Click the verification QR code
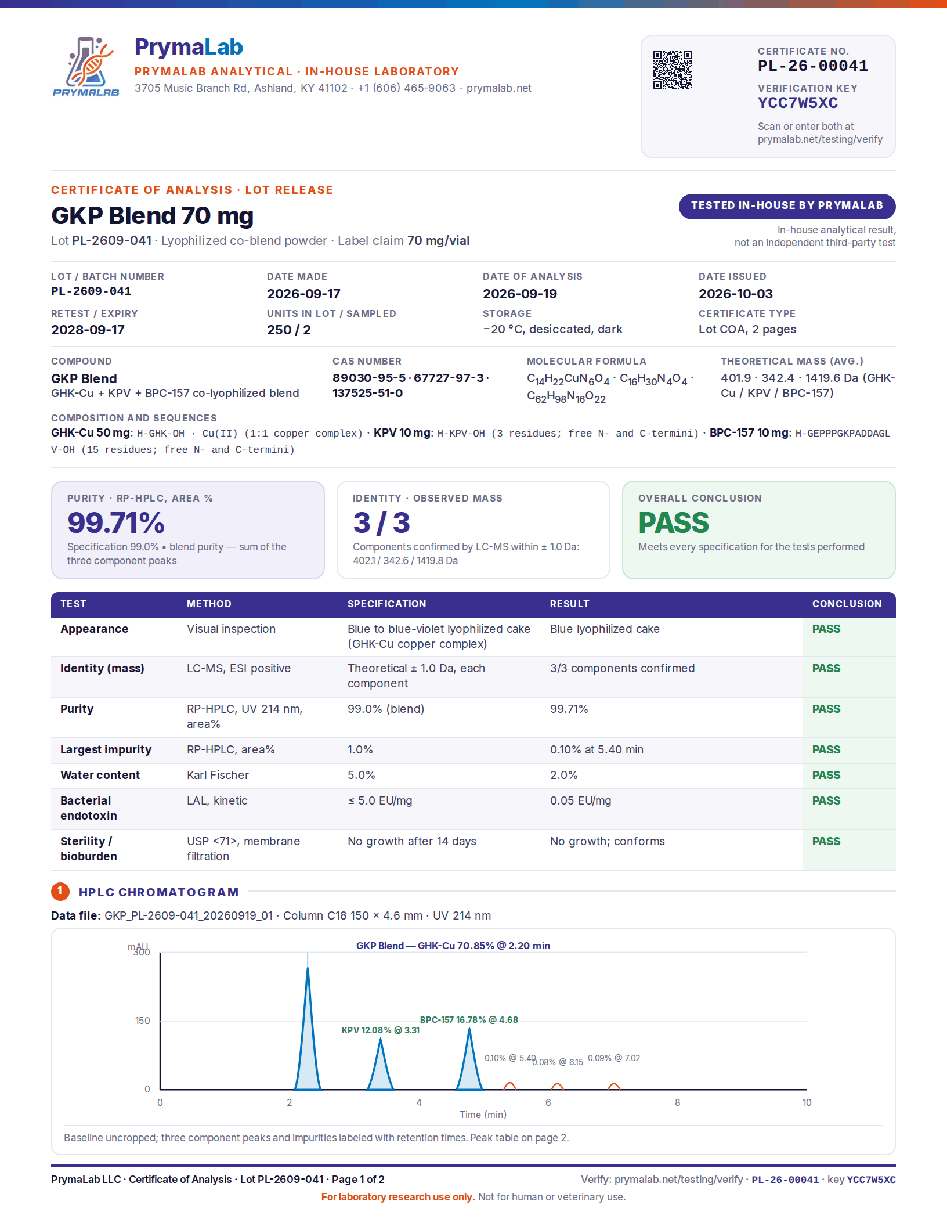947x1226 pixels. [x=673, y=70]
